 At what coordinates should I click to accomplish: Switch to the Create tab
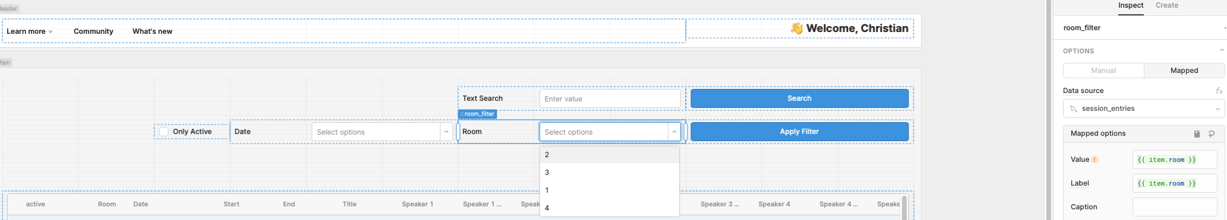coord(1166,5)
